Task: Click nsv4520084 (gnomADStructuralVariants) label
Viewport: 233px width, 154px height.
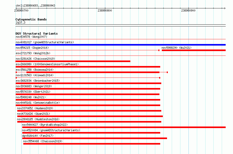Action: pos(51,130)
